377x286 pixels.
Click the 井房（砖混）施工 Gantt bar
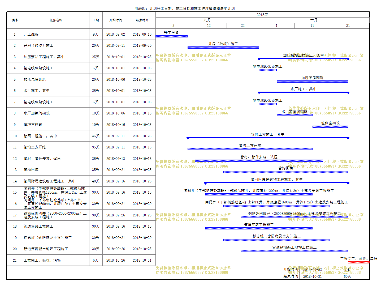(223, 48)
